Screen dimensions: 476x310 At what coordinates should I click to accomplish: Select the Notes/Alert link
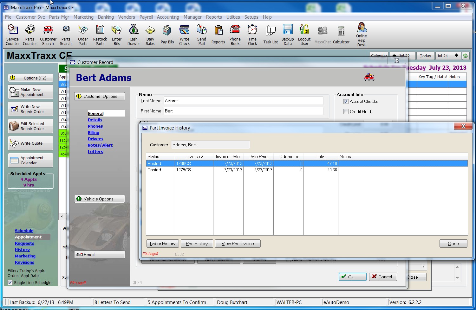100,145
